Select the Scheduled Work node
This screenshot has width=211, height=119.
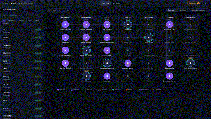149,63
